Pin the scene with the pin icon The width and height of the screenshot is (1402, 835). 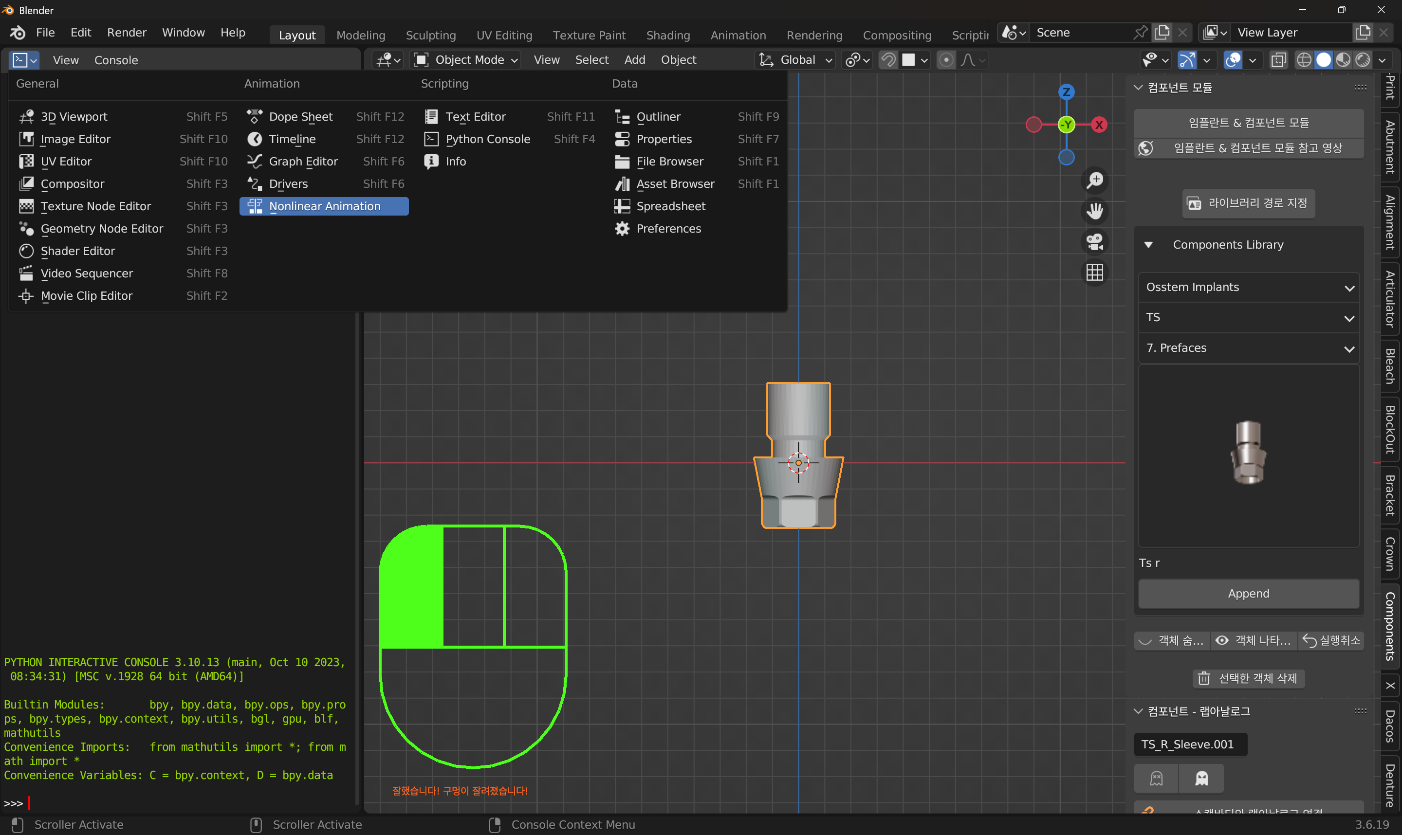(x=1140, y=33)
